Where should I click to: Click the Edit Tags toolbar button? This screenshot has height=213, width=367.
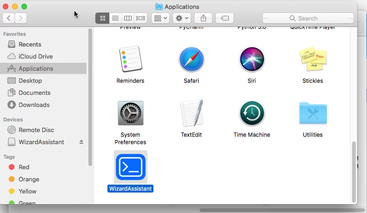225,18
